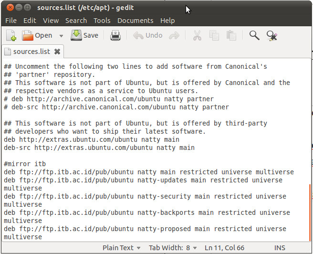Close the sources.list tab
This screenshot has height=254, width=313.
point(57,52)
